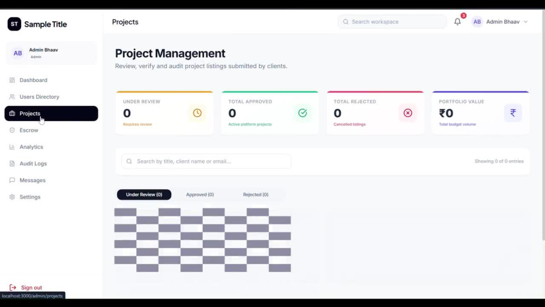Click the 'TOTAL APPROVED' card label
Viewport: 545px width, 307px height.
click(250, 101)
